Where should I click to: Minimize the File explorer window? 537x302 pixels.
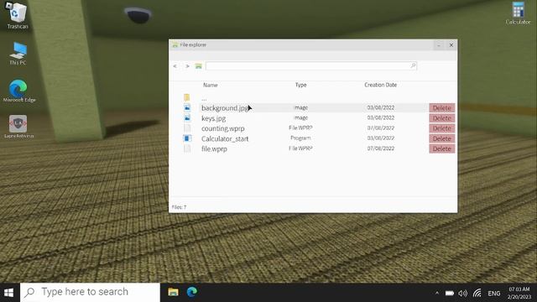439,44
